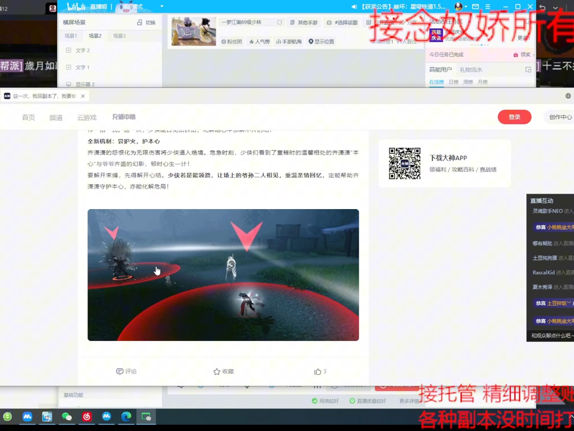Switch to 场景1 tab
Screen dimensions: 574x431
click(71, 36)
